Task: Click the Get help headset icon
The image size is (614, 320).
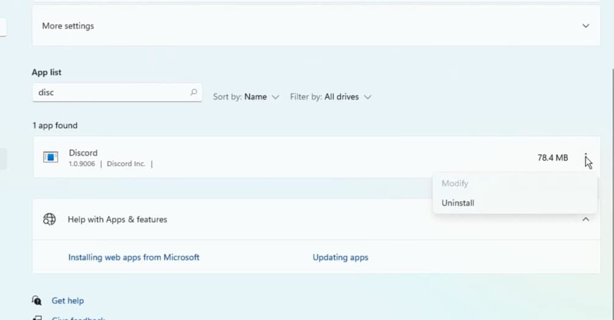Action: tap(37, 300)
